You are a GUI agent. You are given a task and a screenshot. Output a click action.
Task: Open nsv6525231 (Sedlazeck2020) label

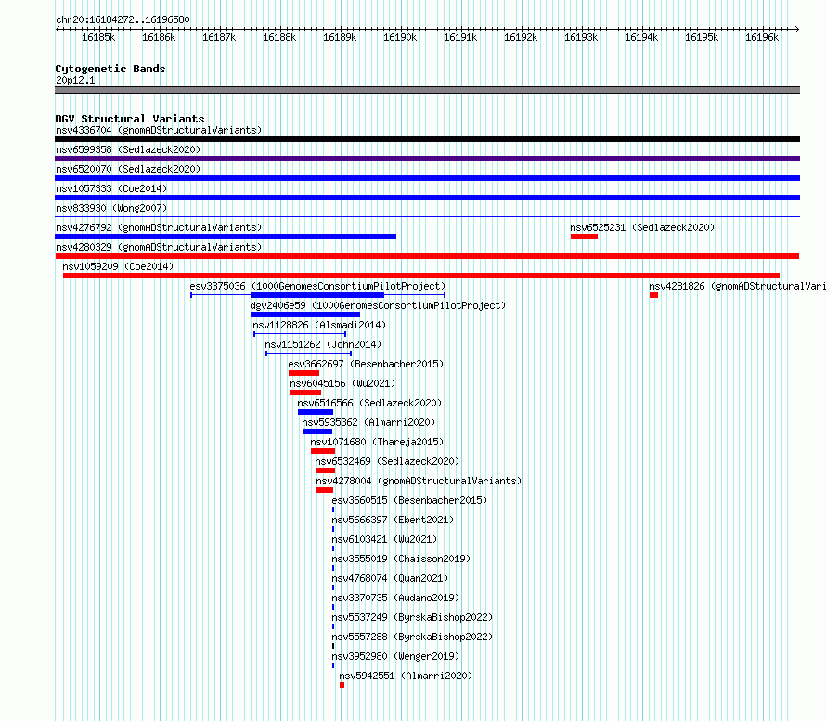[642, 227]
